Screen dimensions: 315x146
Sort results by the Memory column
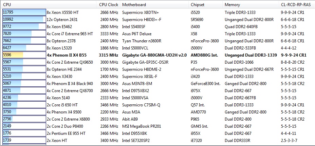232,5
